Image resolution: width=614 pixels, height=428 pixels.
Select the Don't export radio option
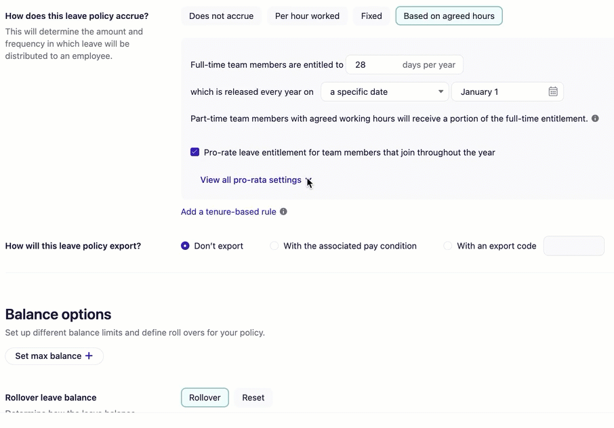[x=185, y=246]
